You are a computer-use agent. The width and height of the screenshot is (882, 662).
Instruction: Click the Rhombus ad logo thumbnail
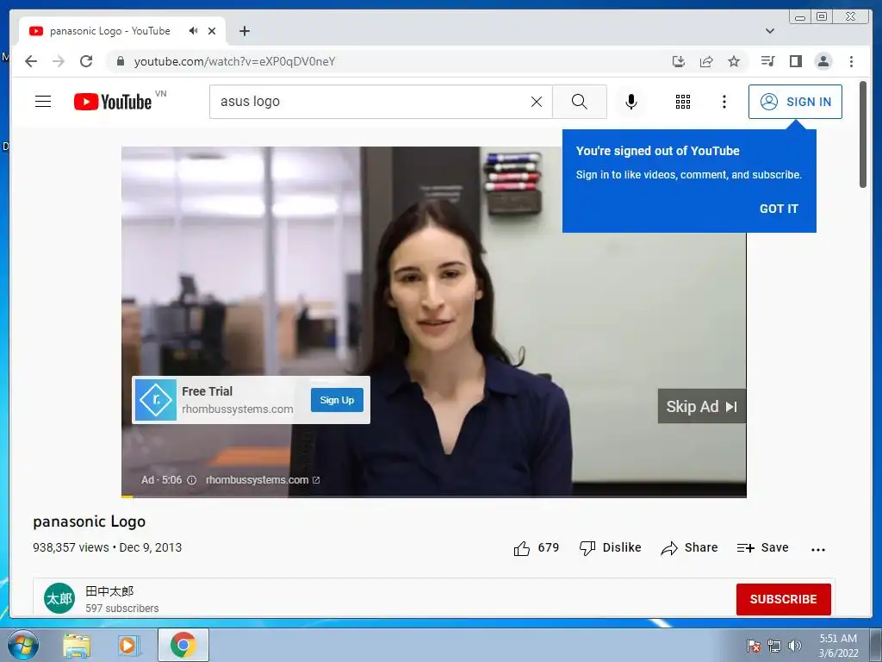coord(156,400)
